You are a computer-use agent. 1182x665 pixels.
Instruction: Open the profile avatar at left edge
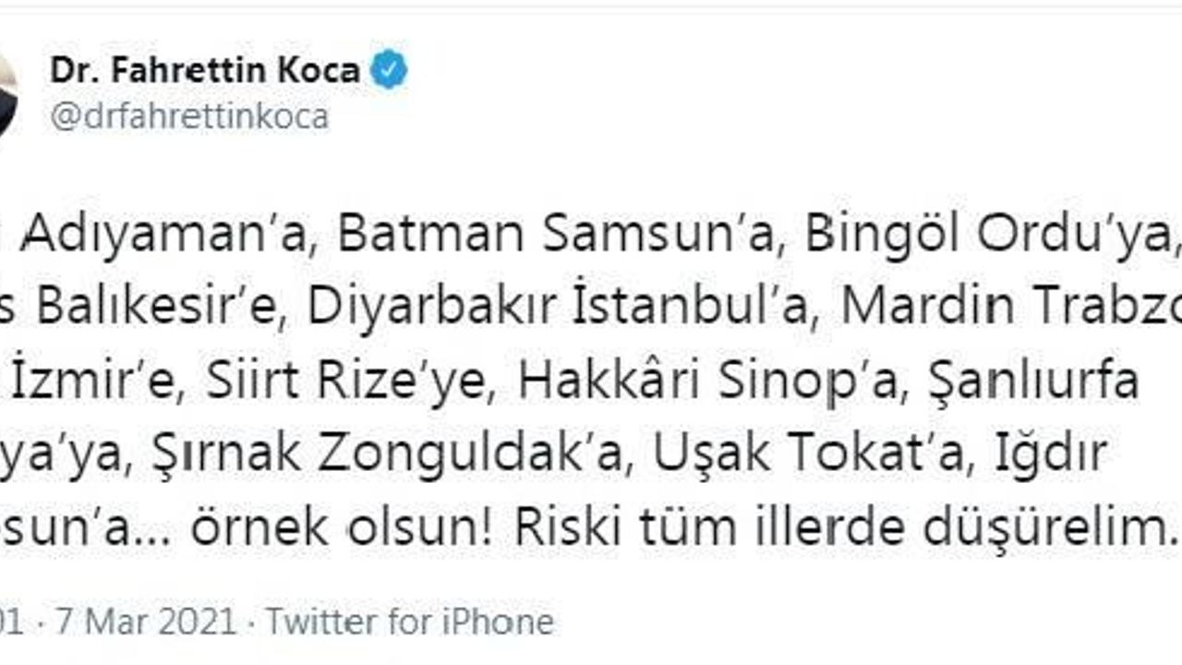[6, 92]
